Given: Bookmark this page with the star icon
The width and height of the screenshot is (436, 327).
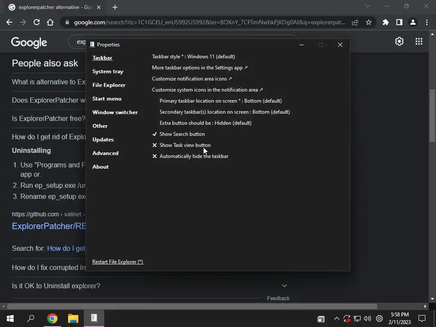Looking at the screenshot, I should pos(369,22).
